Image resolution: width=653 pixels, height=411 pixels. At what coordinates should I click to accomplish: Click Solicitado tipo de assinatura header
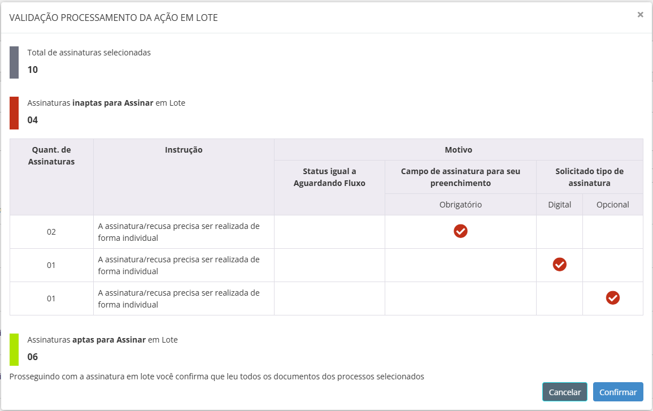589,177
